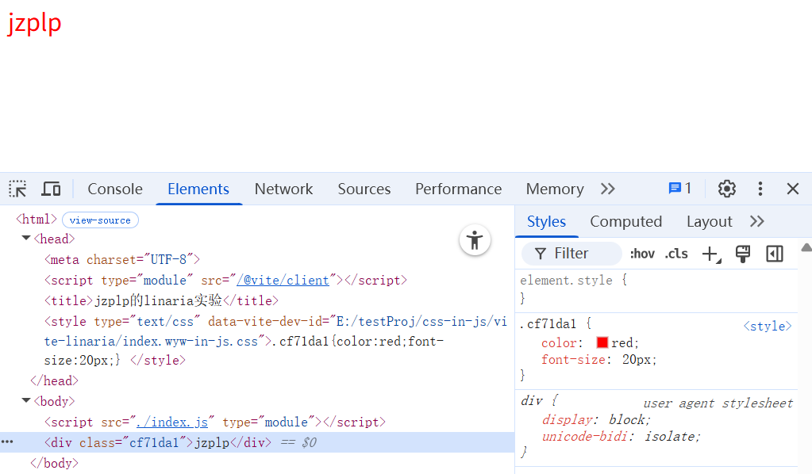Toggle the computed styles sidebar icon

point(775,254)
